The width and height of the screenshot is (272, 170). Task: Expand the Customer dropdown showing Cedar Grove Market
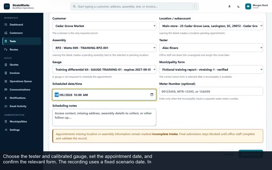pyautogui.click(x=104, y=26)
